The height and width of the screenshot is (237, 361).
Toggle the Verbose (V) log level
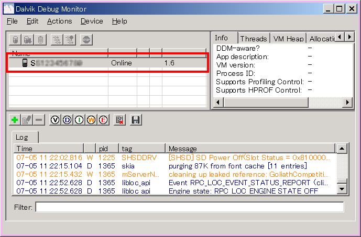[55, 120]
